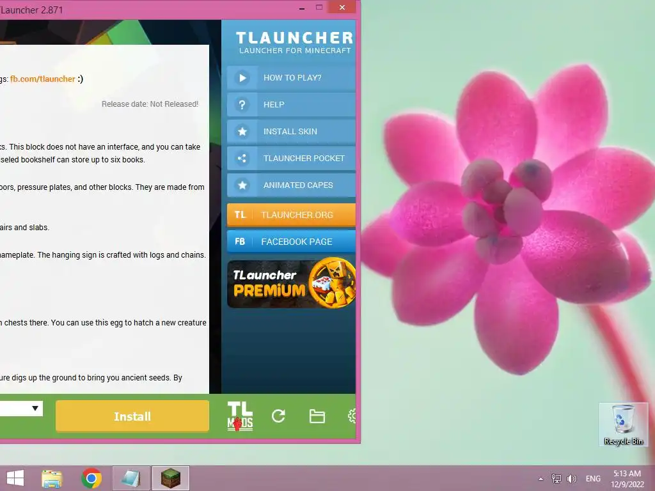This screenshot has width=655, height=491.
Task: Click the TLAUNCHER logo header
Action: tap(294, 43)
